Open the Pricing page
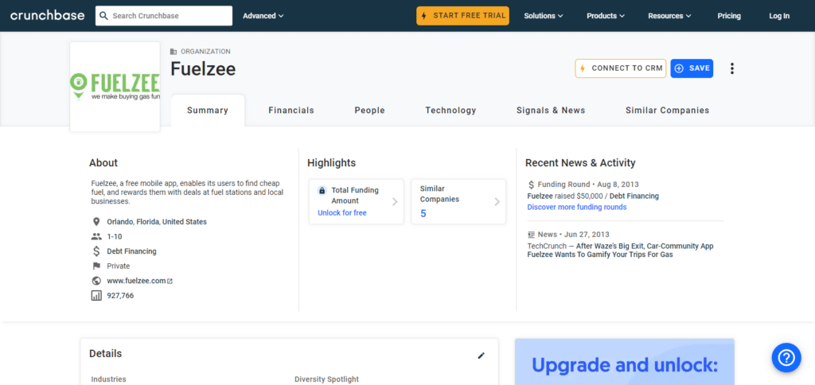The width and height of the screenshot is (815, 385). click(729, 16)
